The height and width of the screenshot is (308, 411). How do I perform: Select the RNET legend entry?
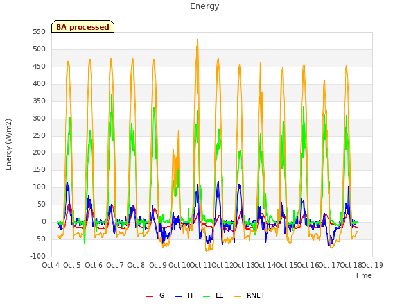point(249,295)
